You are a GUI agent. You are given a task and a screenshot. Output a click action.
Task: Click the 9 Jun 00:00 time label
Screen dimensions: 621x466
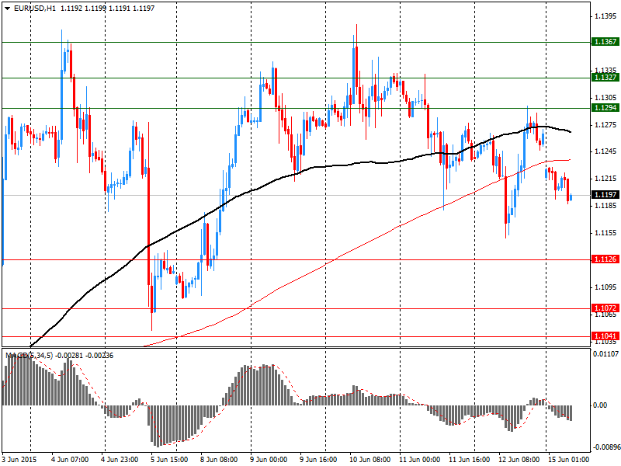(x=269, y=460)
